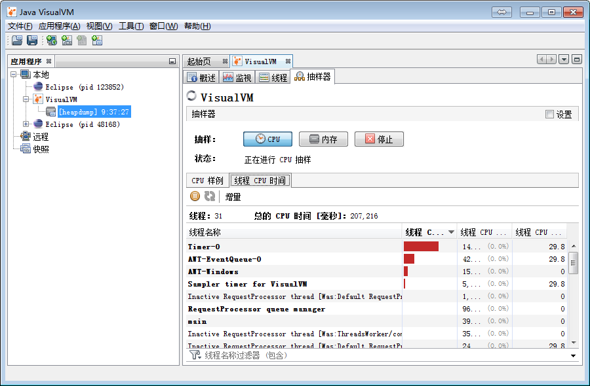Image resolution: width=590 pixels, height=386 pixels.
Task: Click the 停止 button
Action: pos(379,139)
